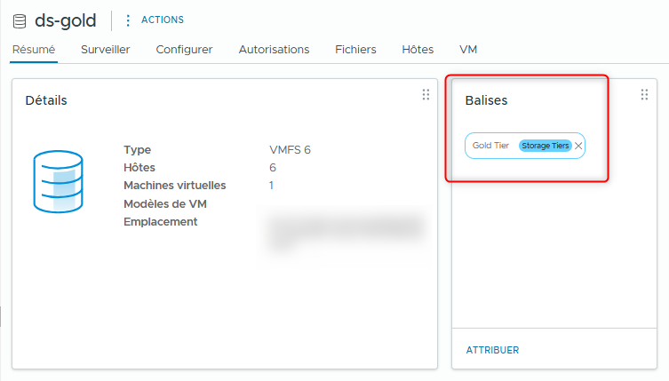The width and height of the screenshot is (669, 381).
Task: Go to the Configurer tab
Action: [x=184, y=50]
